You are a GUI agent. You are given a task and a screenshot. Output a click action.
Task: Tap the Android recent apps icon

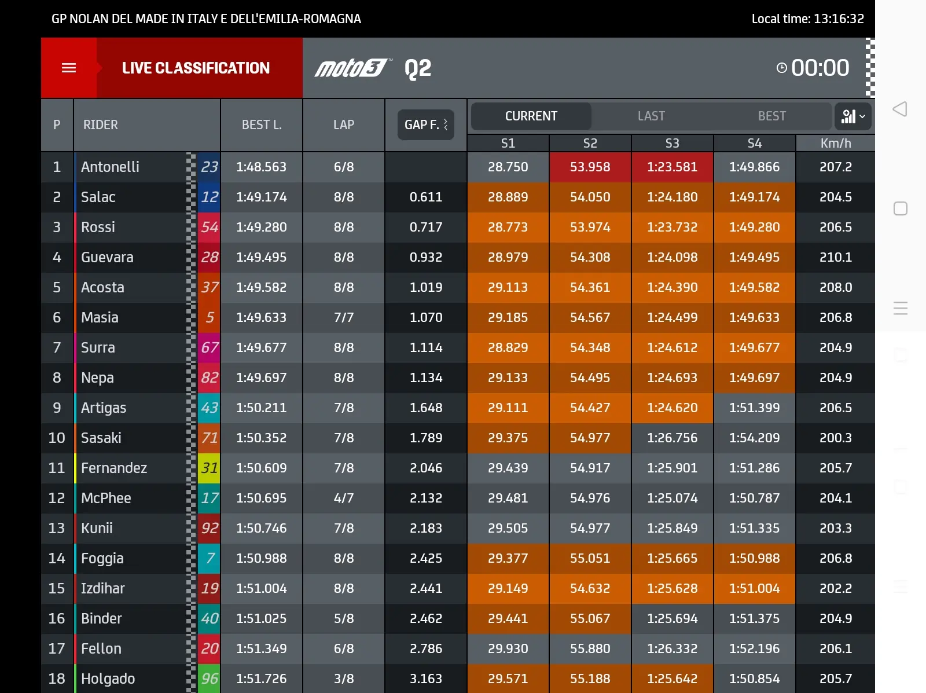900,308
